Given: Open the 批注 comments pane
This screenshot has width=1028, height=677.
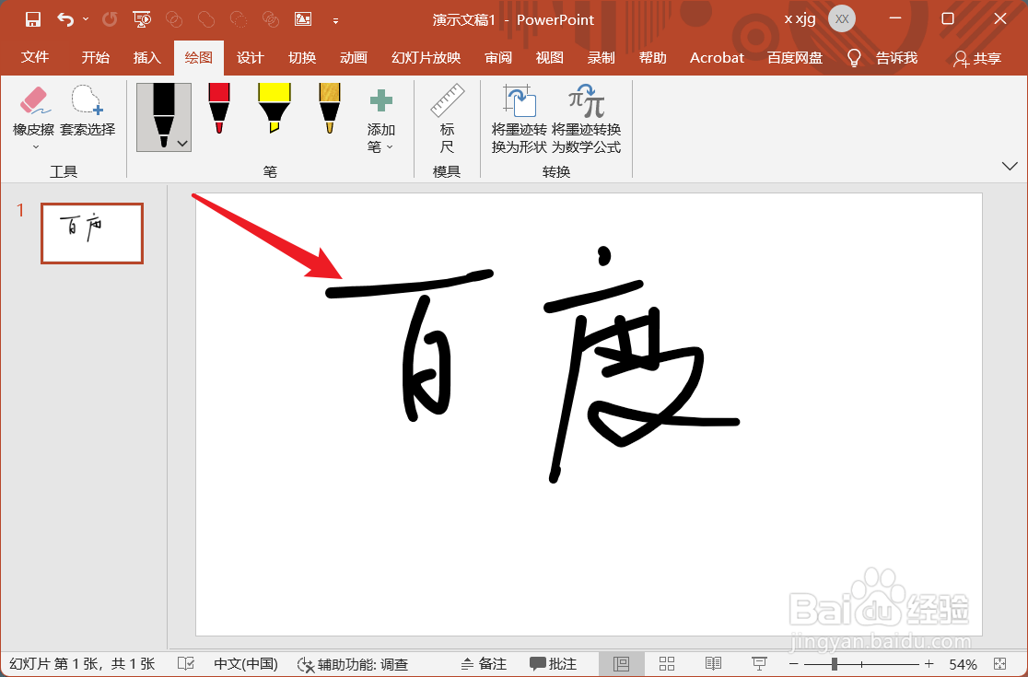Looking at the screenshot, I should (x=554, y=664).
